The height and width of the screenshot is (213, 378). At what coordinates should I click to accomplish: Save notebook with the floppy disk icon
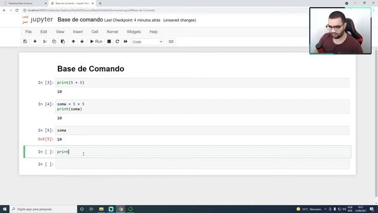click(x=25, y=41)
